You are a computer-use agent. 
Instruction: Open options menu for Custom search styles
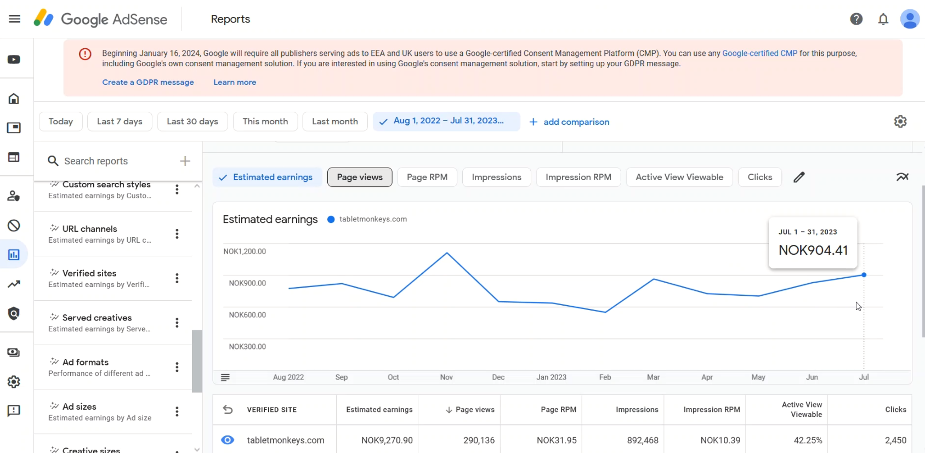coord(177,190)
